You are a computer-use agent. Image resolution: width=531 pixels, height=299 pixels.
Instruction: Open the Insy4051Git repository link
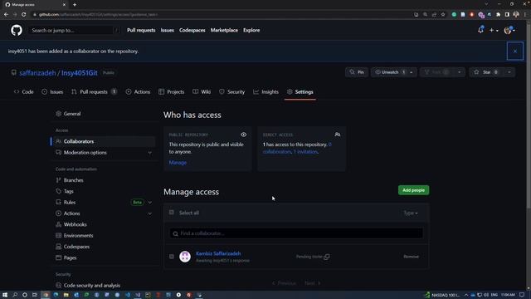pyautogui.click(x=80, y=73)
